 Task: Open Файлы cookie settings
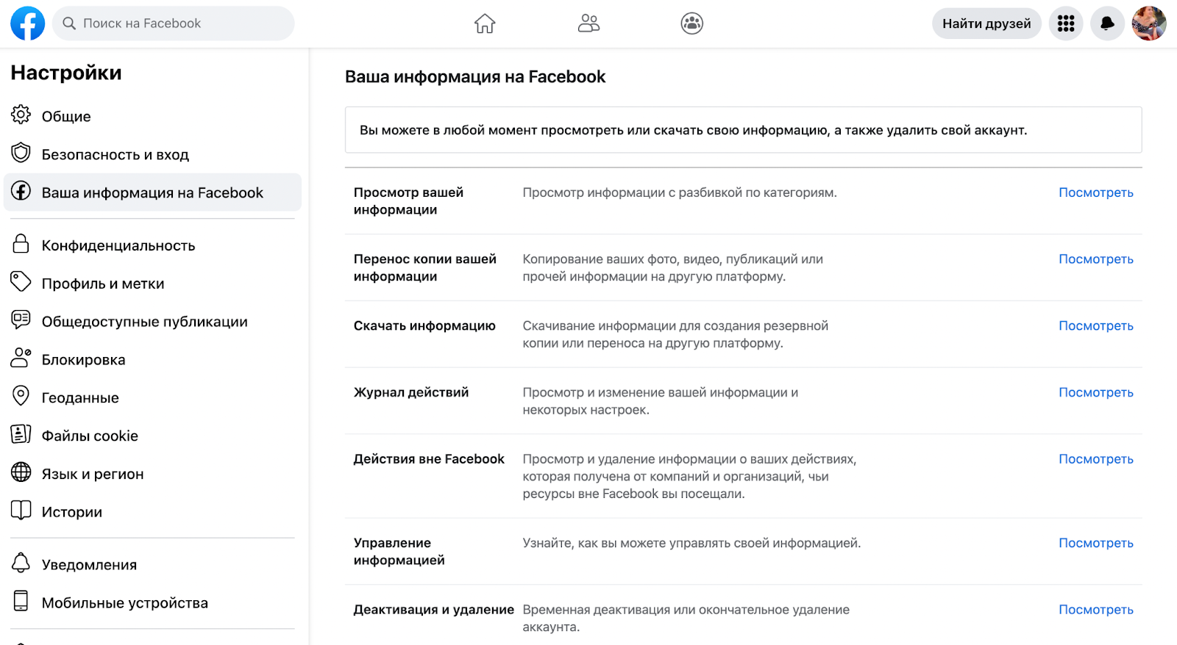[152, 436]
